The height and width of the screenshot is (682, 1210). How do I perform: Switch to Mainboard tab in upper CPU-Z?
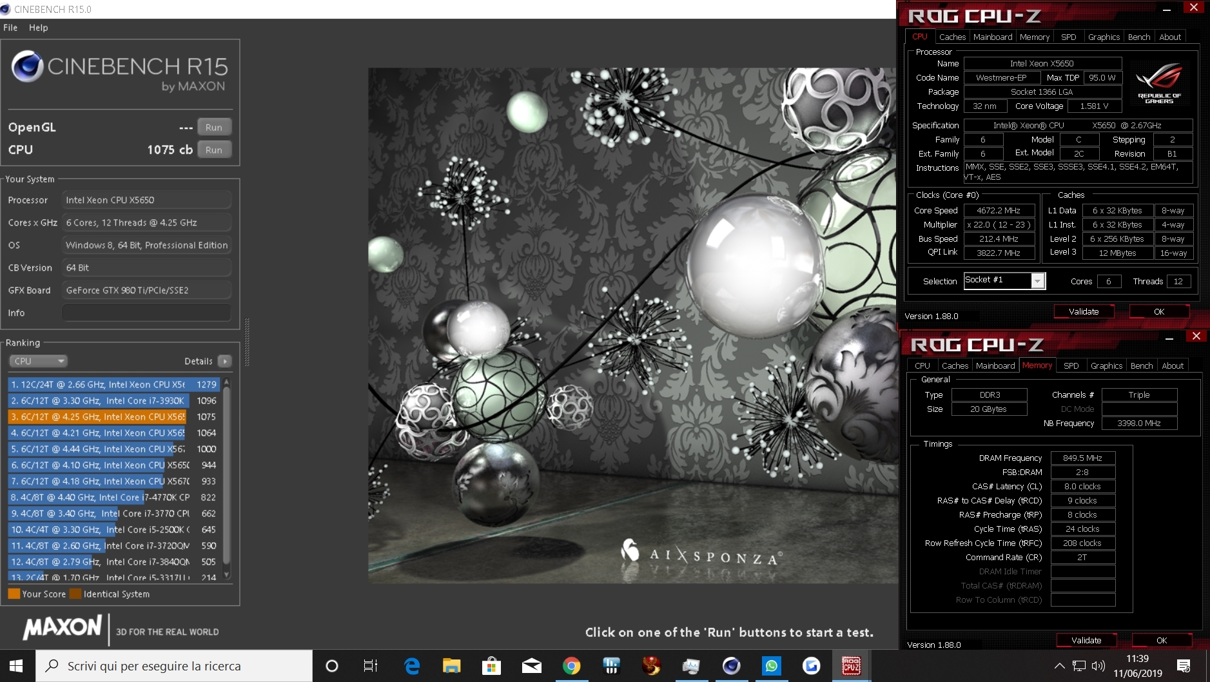993,37
